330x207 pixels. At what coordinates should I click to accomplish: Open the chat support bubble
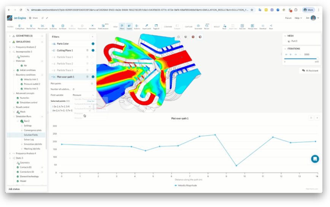pyautogui.click(x=315, y=159)
